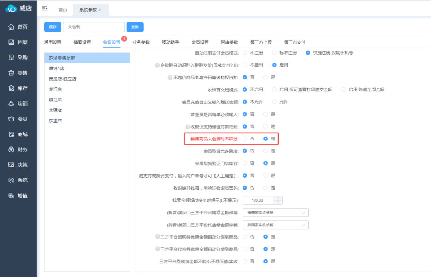Switch to the 会员设置 tab
Viewport: 431px width, 277px height.
(200, 42)
